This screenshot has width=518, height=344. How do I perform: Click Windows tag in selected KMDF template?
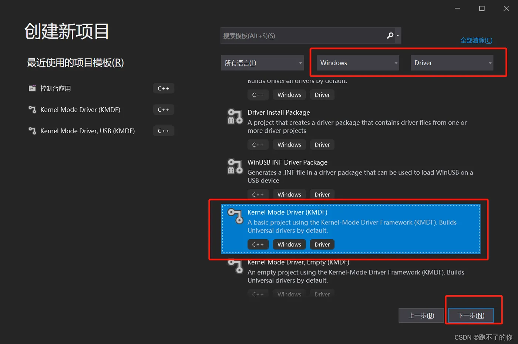[289, 244]
